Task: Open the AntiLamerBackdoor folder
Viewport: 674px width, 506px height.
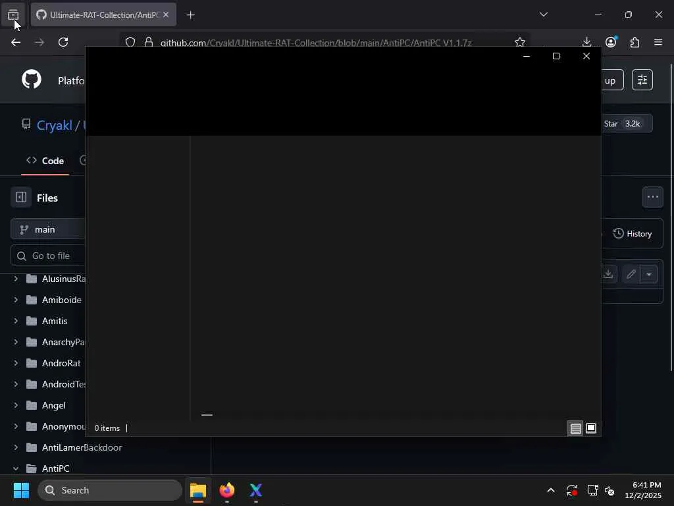Action: [x=74, y=447]
